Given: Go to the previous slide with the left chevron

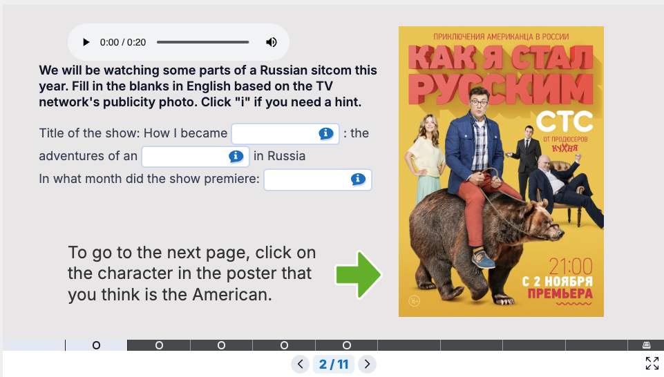Looking at the screenshot, I should pos(301,365).
